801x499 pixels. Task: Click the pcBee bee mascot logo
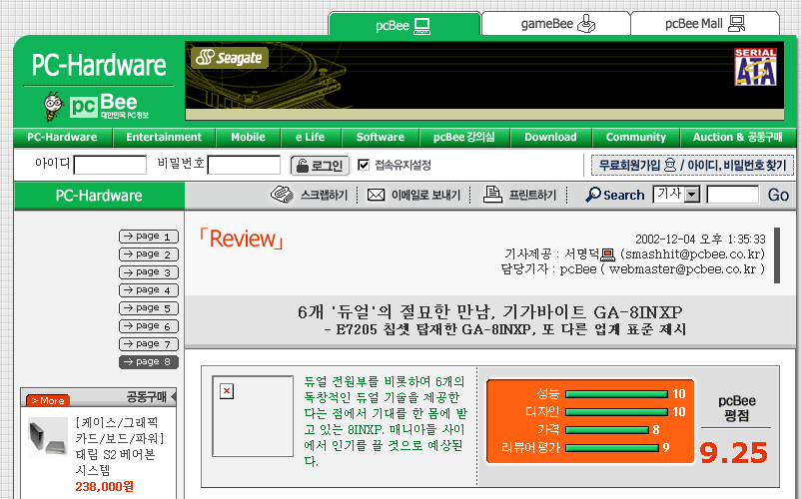[54, 105]
